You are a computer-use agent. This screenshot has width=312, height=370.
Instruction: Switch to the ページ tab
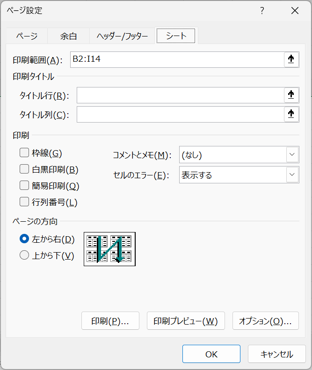[x=27, y=36]
